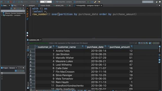Switch to the Projects tab in navigator
The image size is (162, 91).
coord(15,6)
